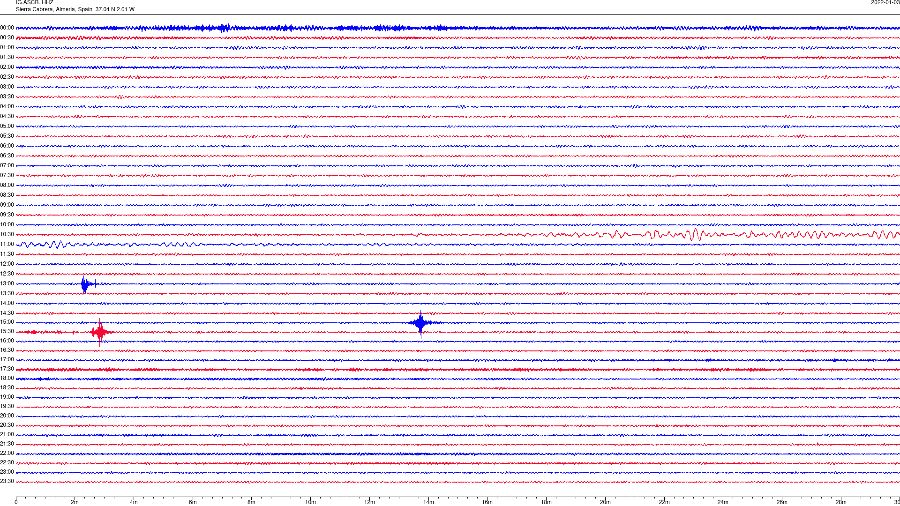Select the 12:30 time row label
Screen dimensions: 900x506
[x=7, y=274]
